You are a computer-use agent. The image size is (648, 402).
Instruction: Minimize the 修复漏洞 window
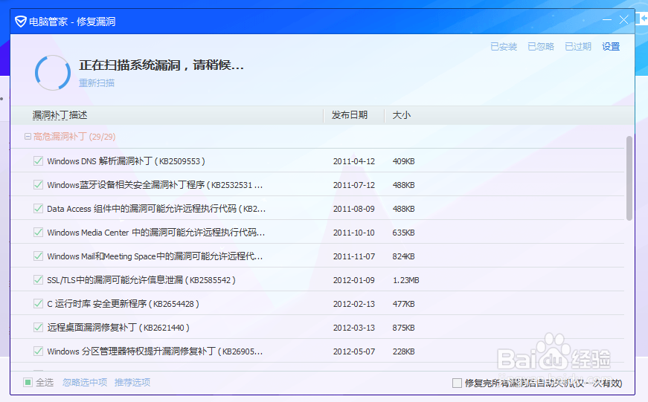coord(606,20)
